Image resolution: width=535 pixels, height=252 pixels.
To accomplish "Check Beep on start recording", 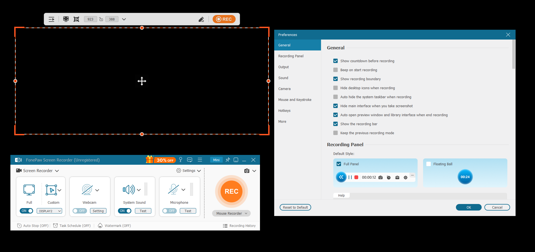I will coord(336,70).
